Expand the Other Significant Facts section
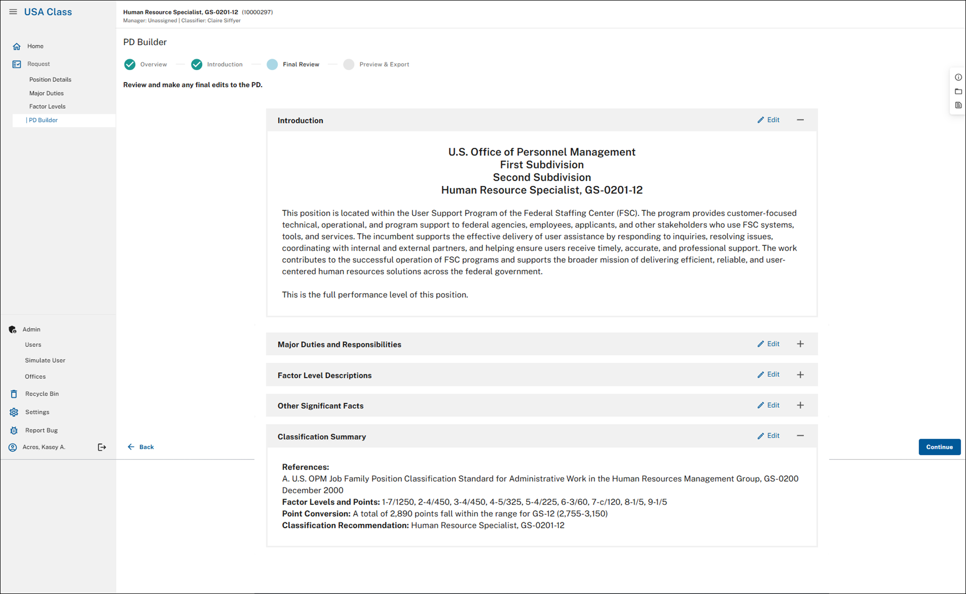 point(800,405)
